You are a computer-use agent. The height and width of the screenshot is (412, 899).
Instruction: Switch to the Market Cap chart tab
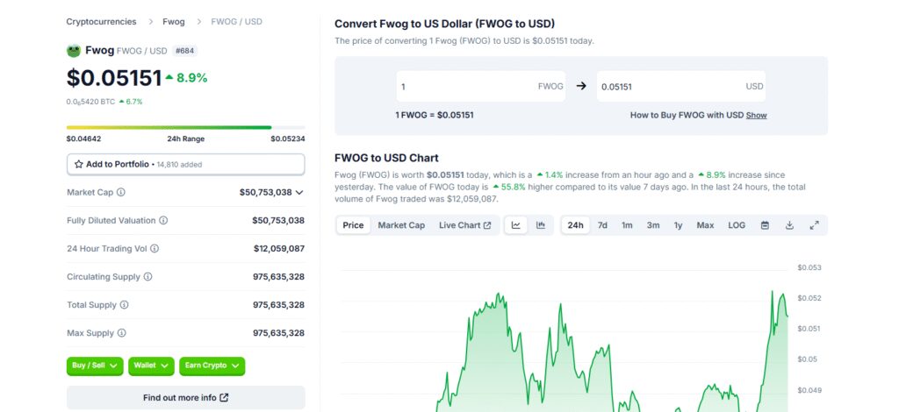click(x=401, y=225)
